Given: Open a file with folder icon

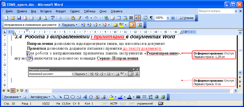Looking at the screenshot, I should [13, 18].
